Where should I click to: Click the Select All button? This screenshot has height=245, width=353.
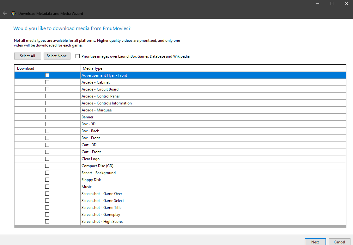click(x=27, y=56)
